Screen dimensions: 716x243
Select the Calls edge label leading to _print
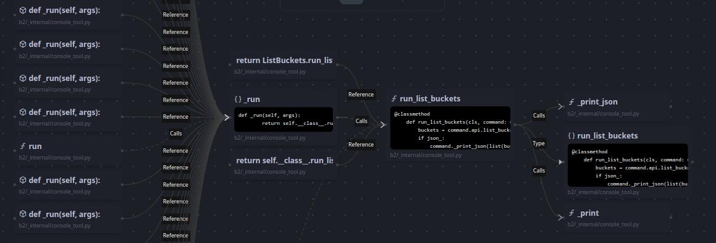click(x=539, y=171)
